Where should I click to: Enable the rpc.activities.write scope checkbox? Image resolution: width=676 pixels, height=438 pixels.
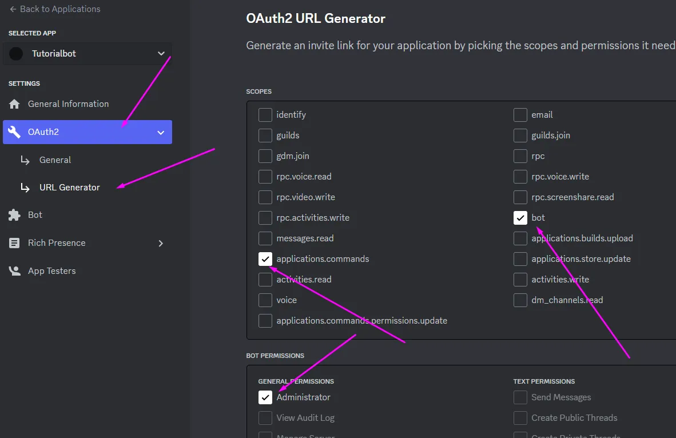pos(265,218)
